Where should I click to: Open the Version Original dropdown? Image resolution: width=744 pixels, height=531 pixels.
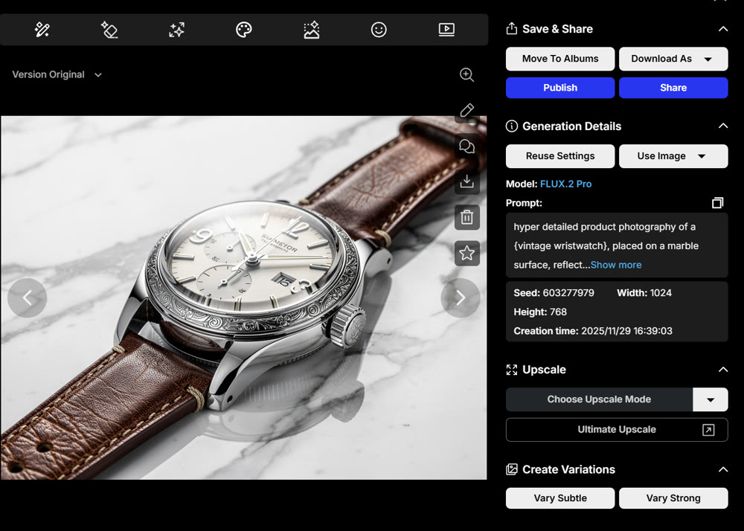[57, 74]
